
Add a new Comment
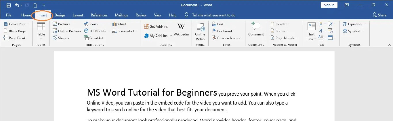(256, 29)
